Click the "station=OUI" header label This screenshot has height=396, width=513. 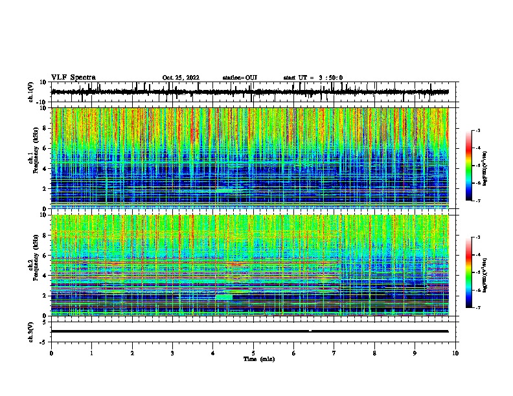pos(240,78)
